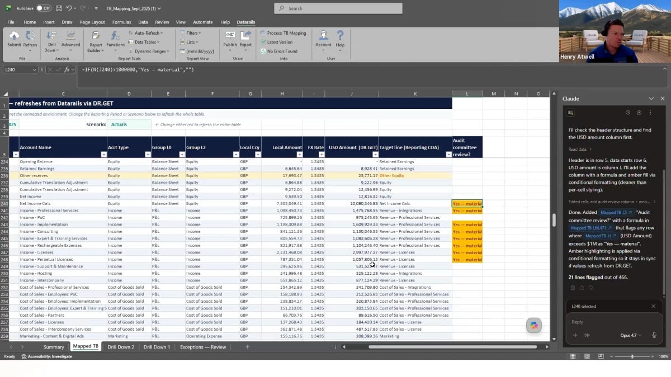Click the formula bar Cancel X icon
Viewport: 671px width, 377px height.
(50, 70)
